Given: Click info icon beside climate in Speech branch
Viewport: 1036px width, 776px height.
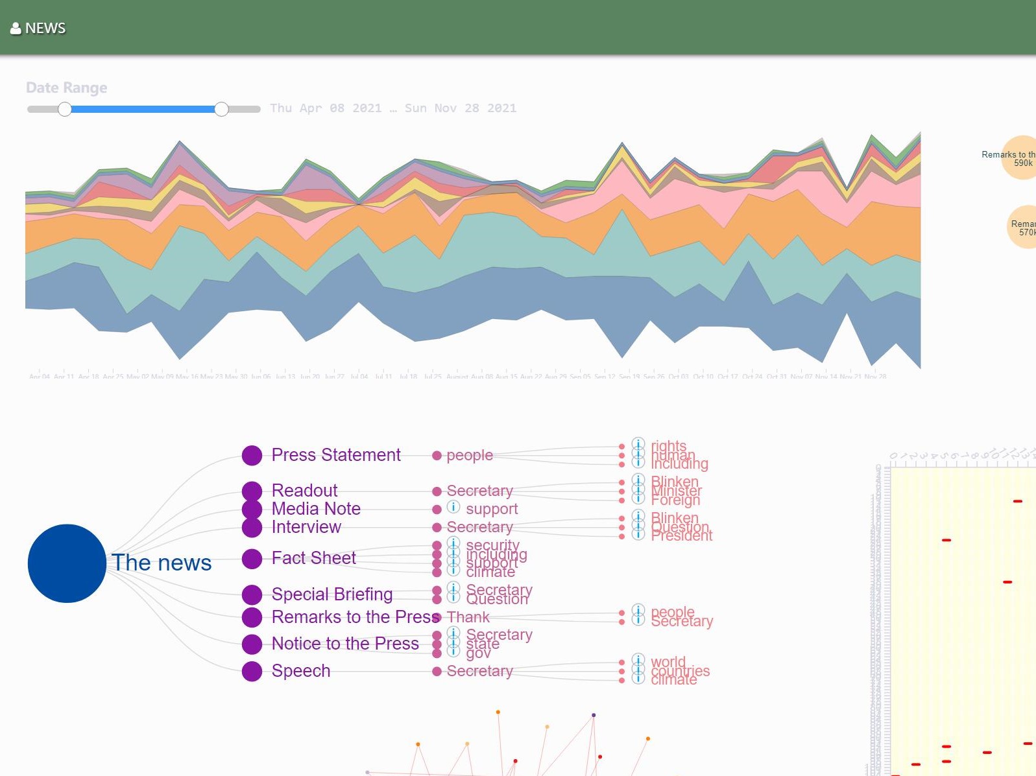Looking at the screenshot, I should tap(638, 678).
